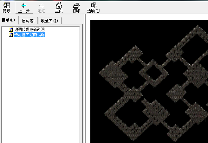Switch to the 收藏夹 (Favorites) tab

(49, 21)
